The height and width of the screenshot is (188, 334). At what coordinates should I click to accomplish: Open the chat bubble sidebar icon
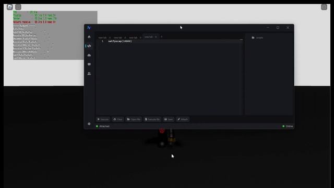pyautogui.click(x=89, y=64)
